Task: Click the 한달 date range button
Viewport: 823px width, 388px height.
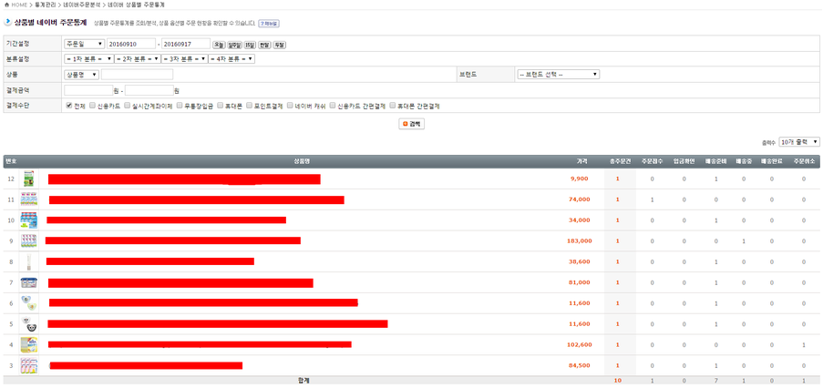Action: pyautogui.click(x=264, y=44)
